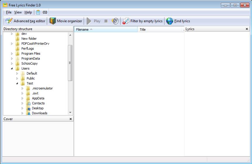Enable Filter by empty lyrics

143,21
